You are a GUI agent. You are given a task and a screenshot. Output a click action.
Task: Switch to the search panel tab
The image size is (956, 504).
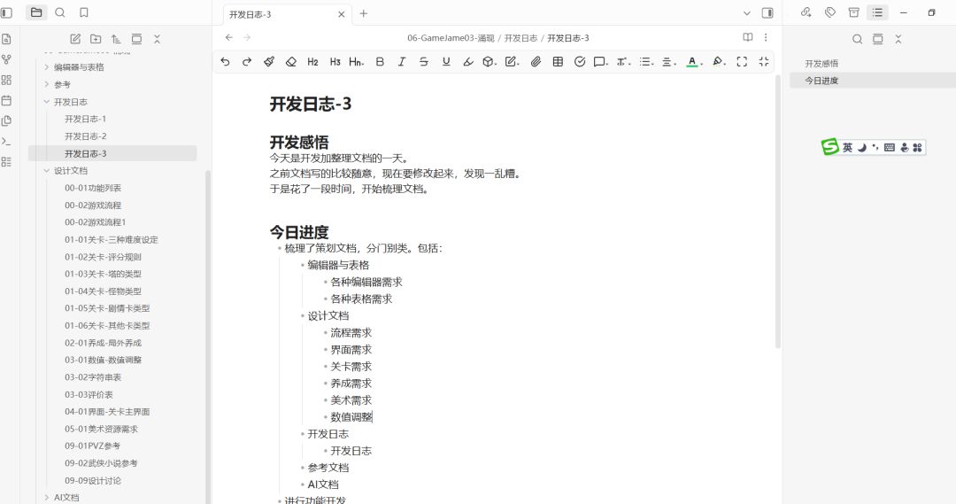60,12
